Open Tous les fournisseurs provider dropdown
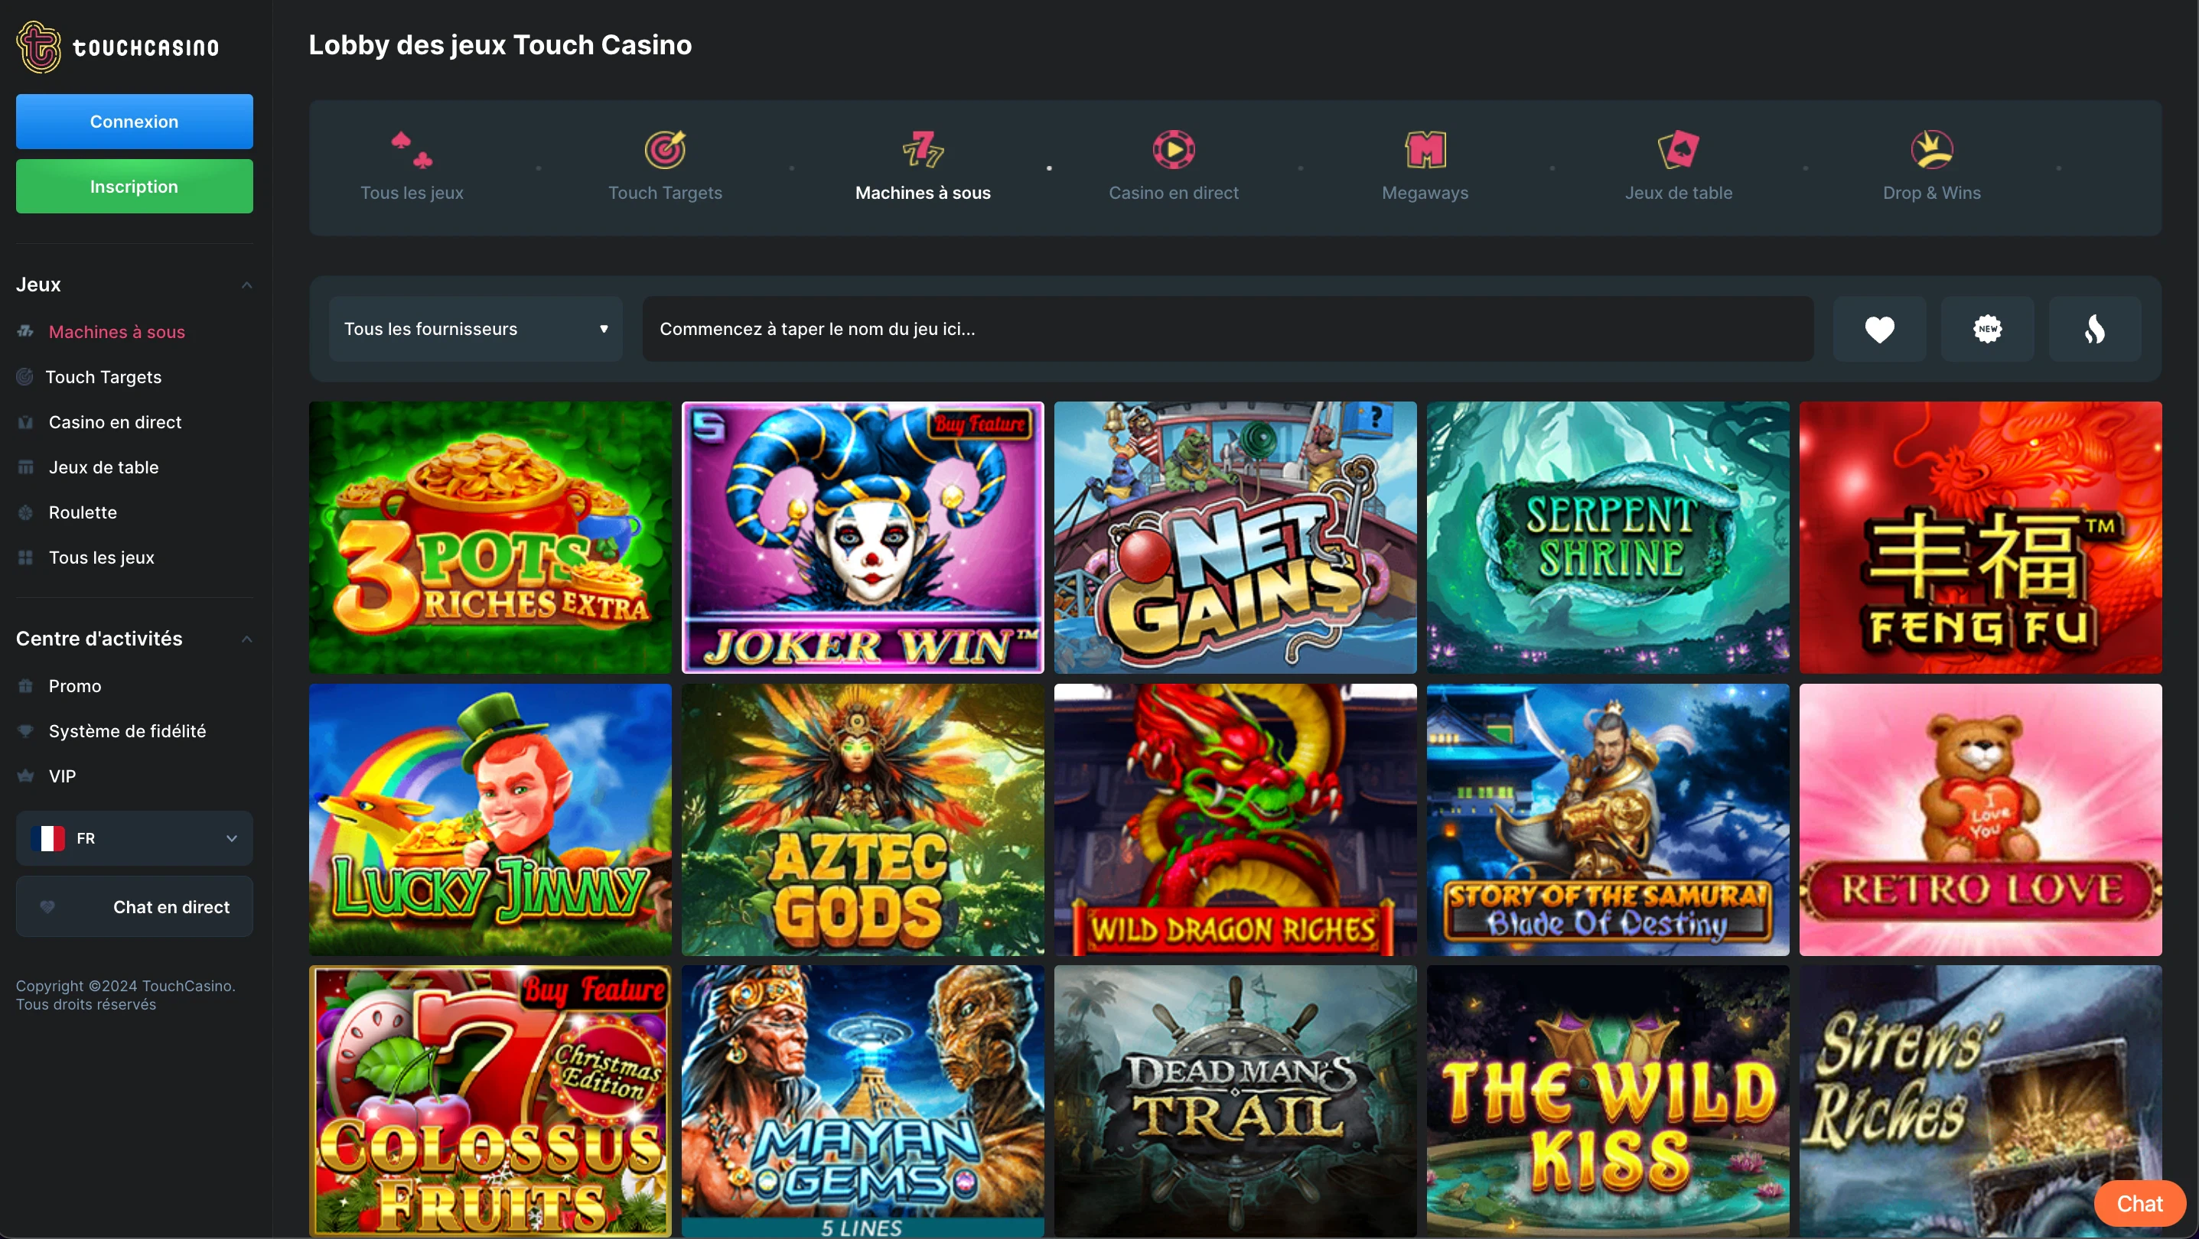 (475, 330)
